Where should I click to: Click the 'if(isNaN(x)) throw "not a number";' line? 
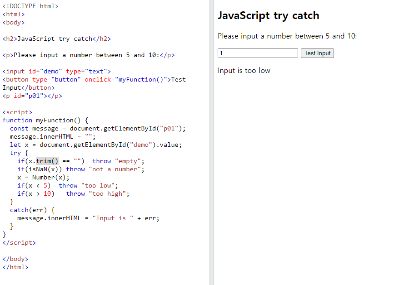80,169
